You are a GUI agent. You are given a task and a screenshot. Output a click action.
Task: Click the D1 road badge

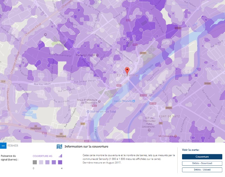click(x=161, y=123)
